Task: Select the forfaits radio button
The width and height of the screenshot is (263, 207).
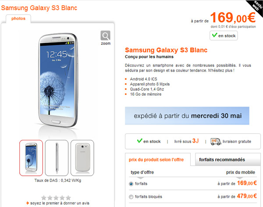Action: pyautogui.click(x=131, y=184)
